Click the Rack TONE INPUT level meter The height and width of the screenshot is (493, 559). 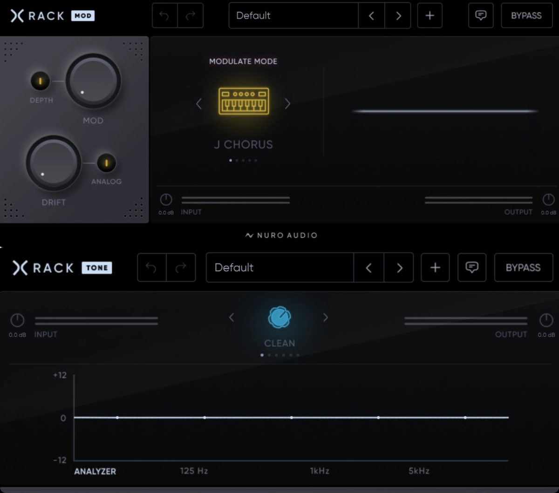96,321
